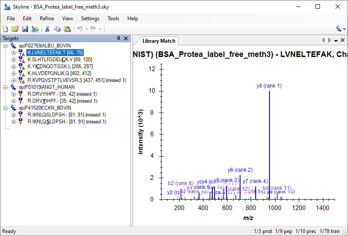348x236 pixels.
Task: Open file using the folder toolbar icon
Action: [15, 29]
